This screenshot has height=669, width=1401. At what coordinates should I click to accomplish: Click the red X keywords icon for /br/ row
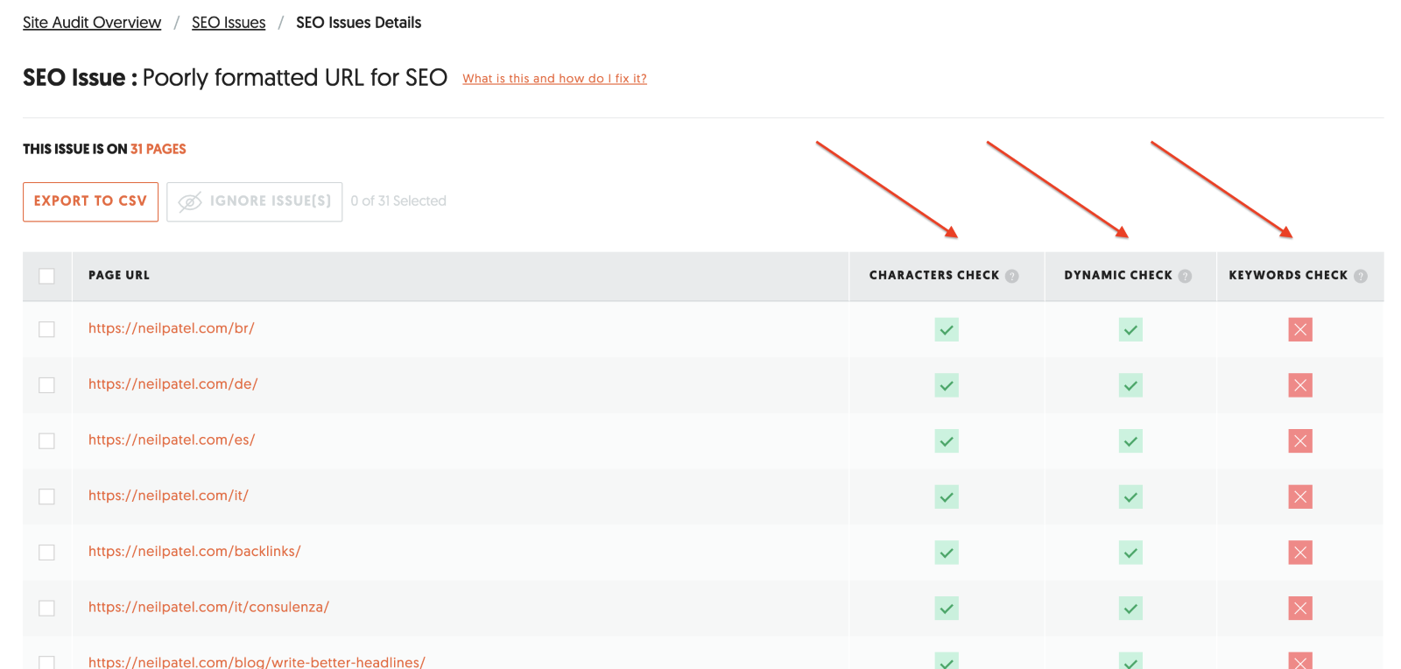point(1300,329)
